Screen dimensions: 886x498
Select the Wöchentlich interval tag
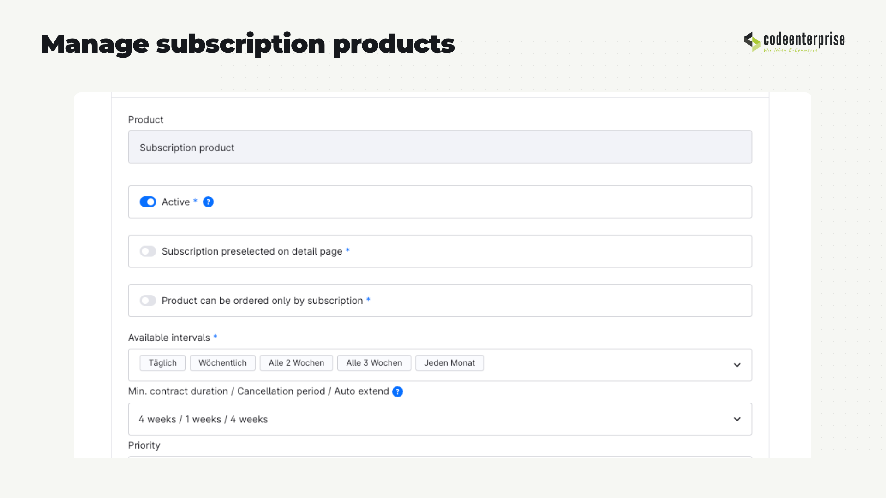pos(222,363)
